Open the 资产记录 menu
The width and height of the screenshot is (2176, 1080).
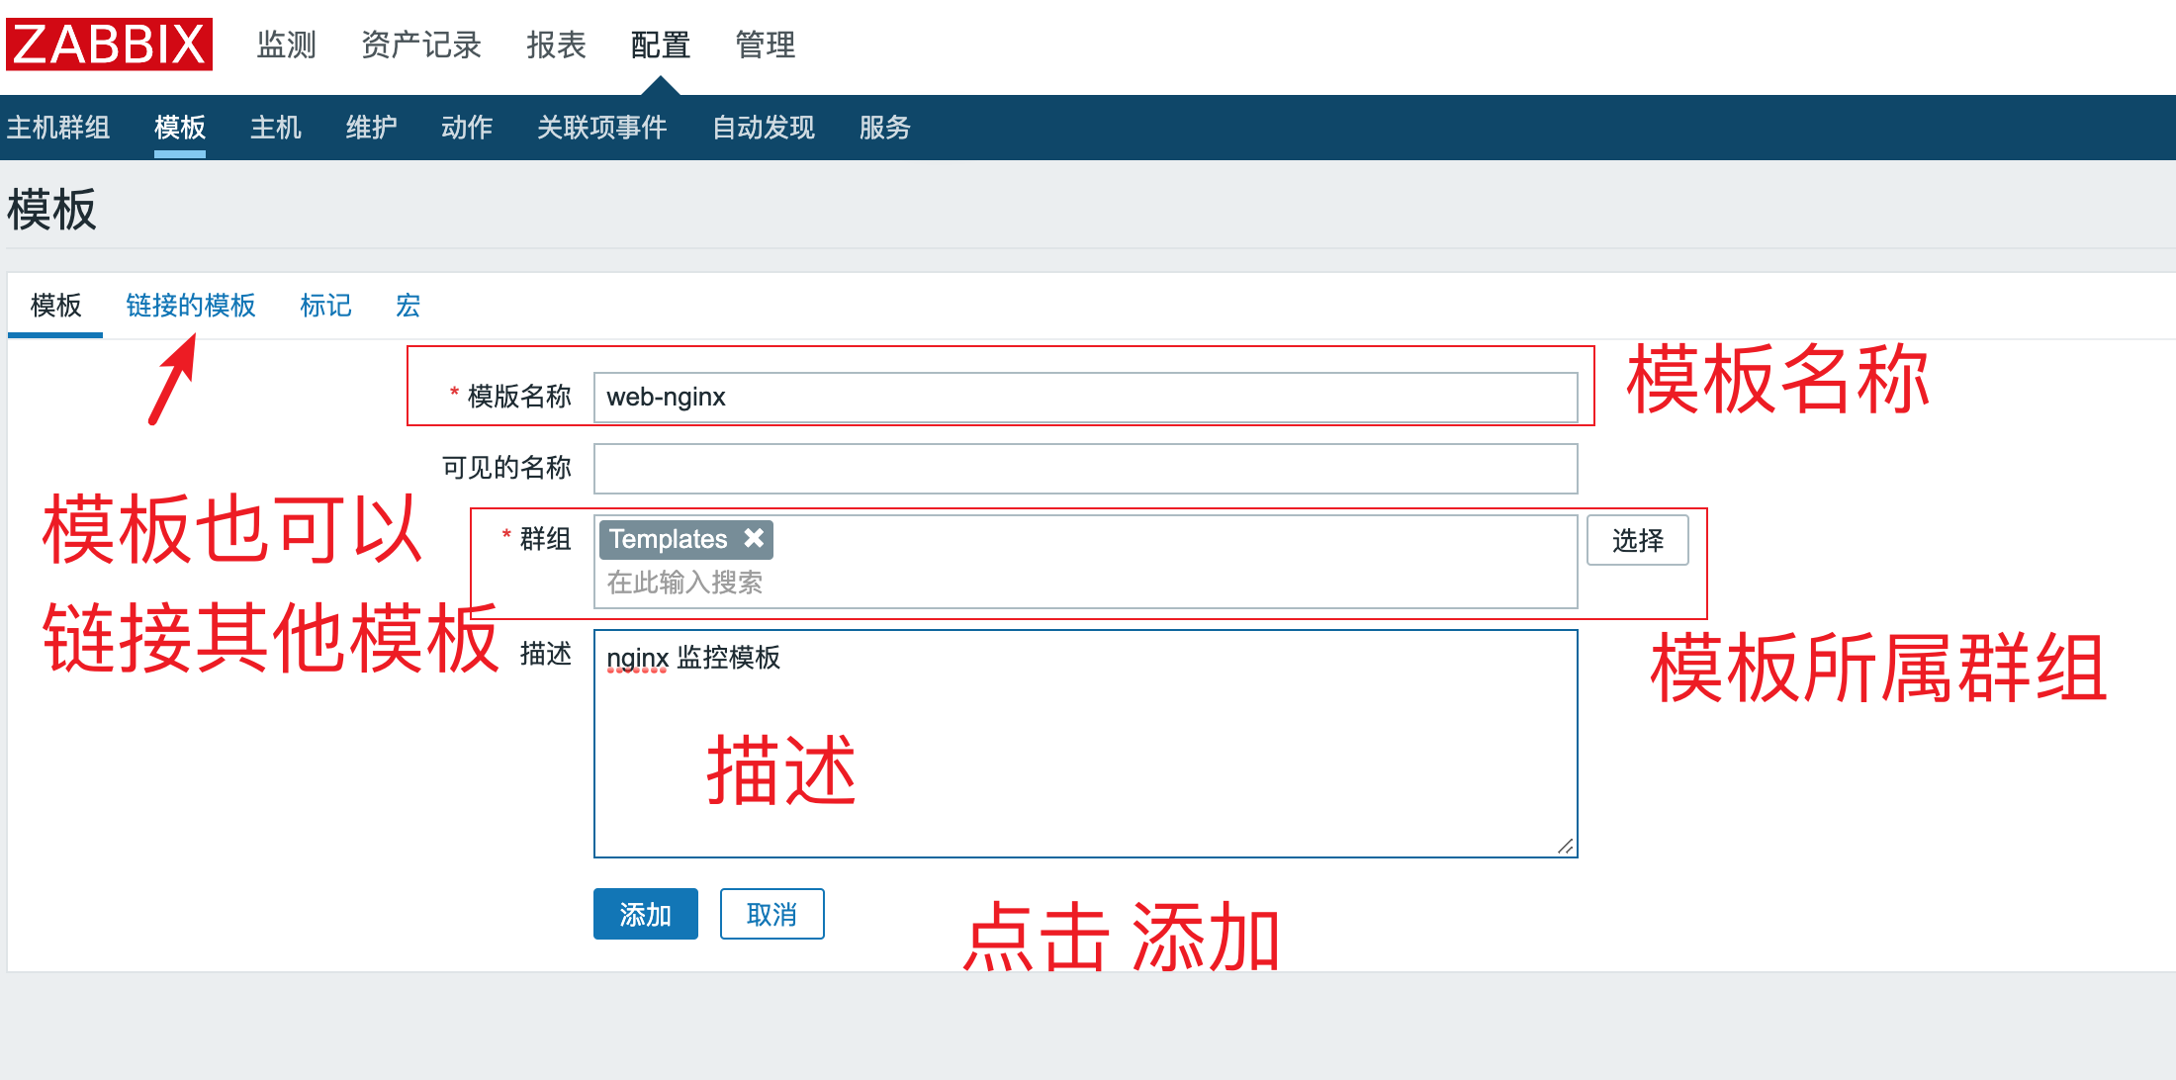421,45
